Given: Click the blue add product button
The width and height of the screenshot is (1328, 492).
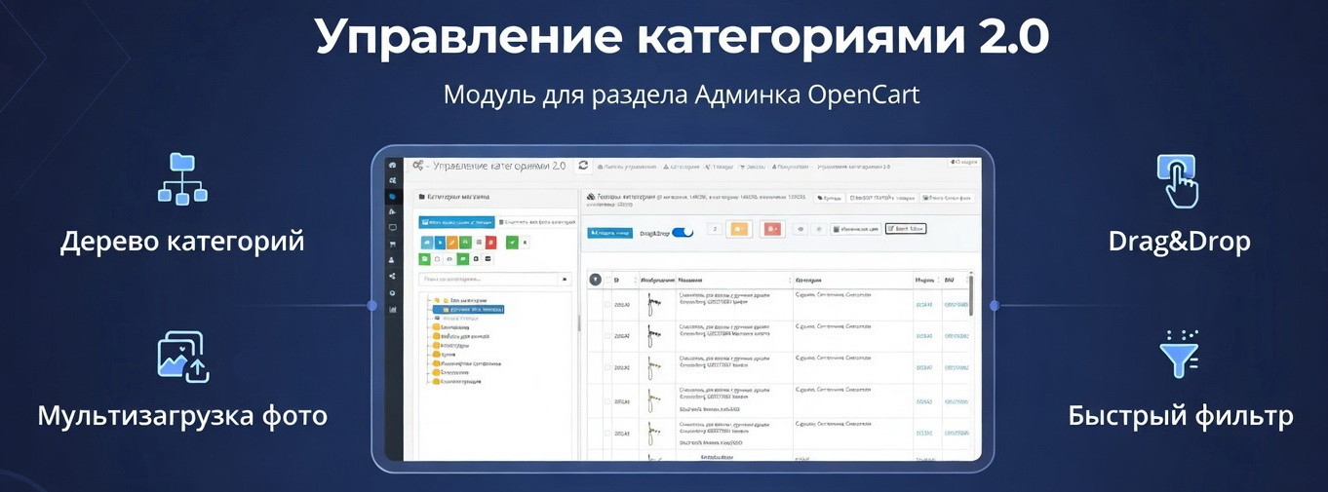Looking at the screenshot, I should click(x=609, y=233).
